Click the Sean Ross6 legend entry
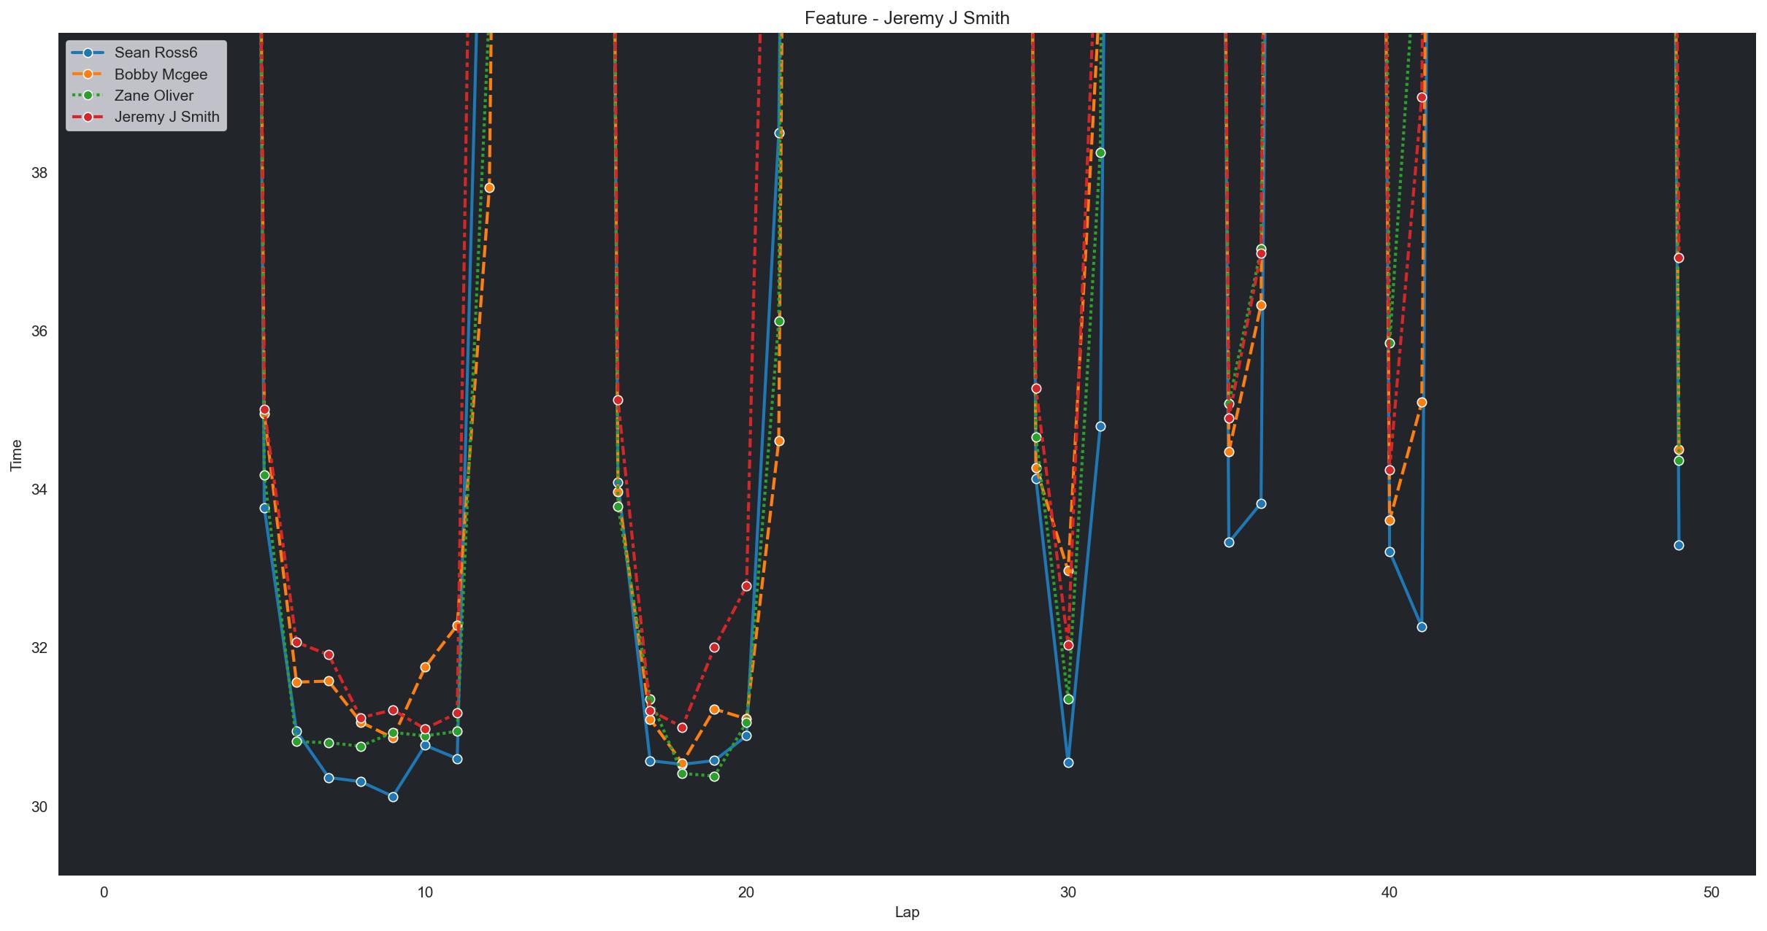This screenshot has width=1767, height=931. coord(156,53)
